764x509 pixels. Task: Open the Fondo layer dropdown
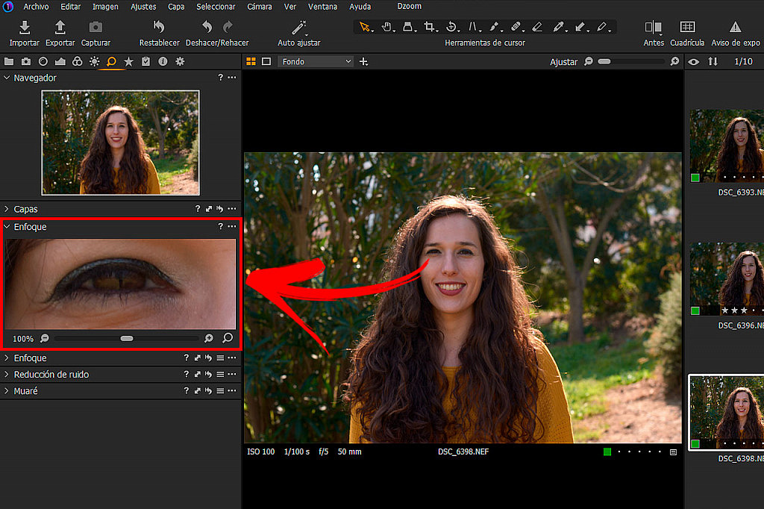pos(314,61)
